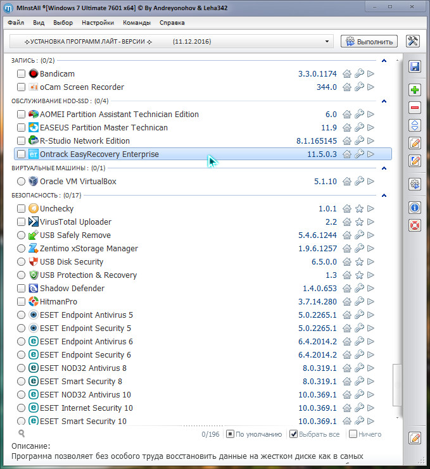
Task: Open the wrench and hammer tools icon
Action: click(x=413, y=41)
